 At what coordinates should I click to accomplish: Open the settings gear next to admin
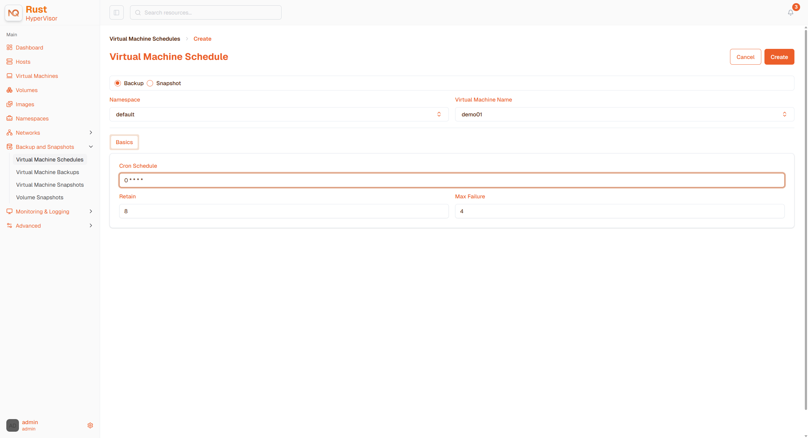click(90, 425)
